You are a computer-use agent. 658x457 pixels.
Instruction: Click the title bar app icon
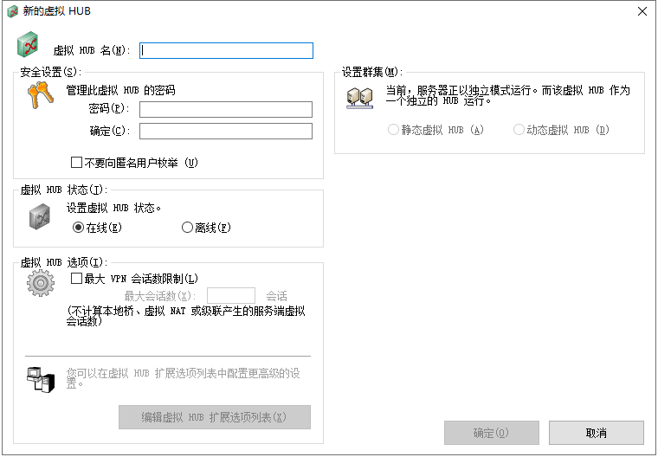(x=12, y=11)
